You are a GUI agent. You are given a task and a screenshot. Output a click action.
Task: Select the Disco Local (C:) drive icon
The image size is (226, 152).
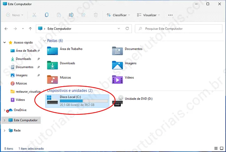click(52, 100)
